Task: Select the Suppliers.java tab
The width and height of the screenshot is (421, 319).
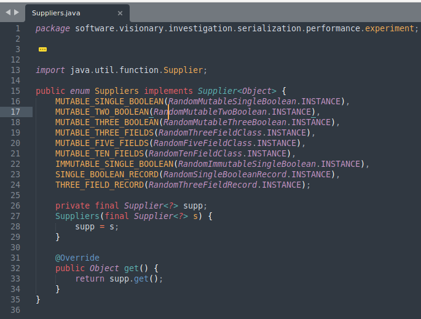Action: click(x=77, y=13)
